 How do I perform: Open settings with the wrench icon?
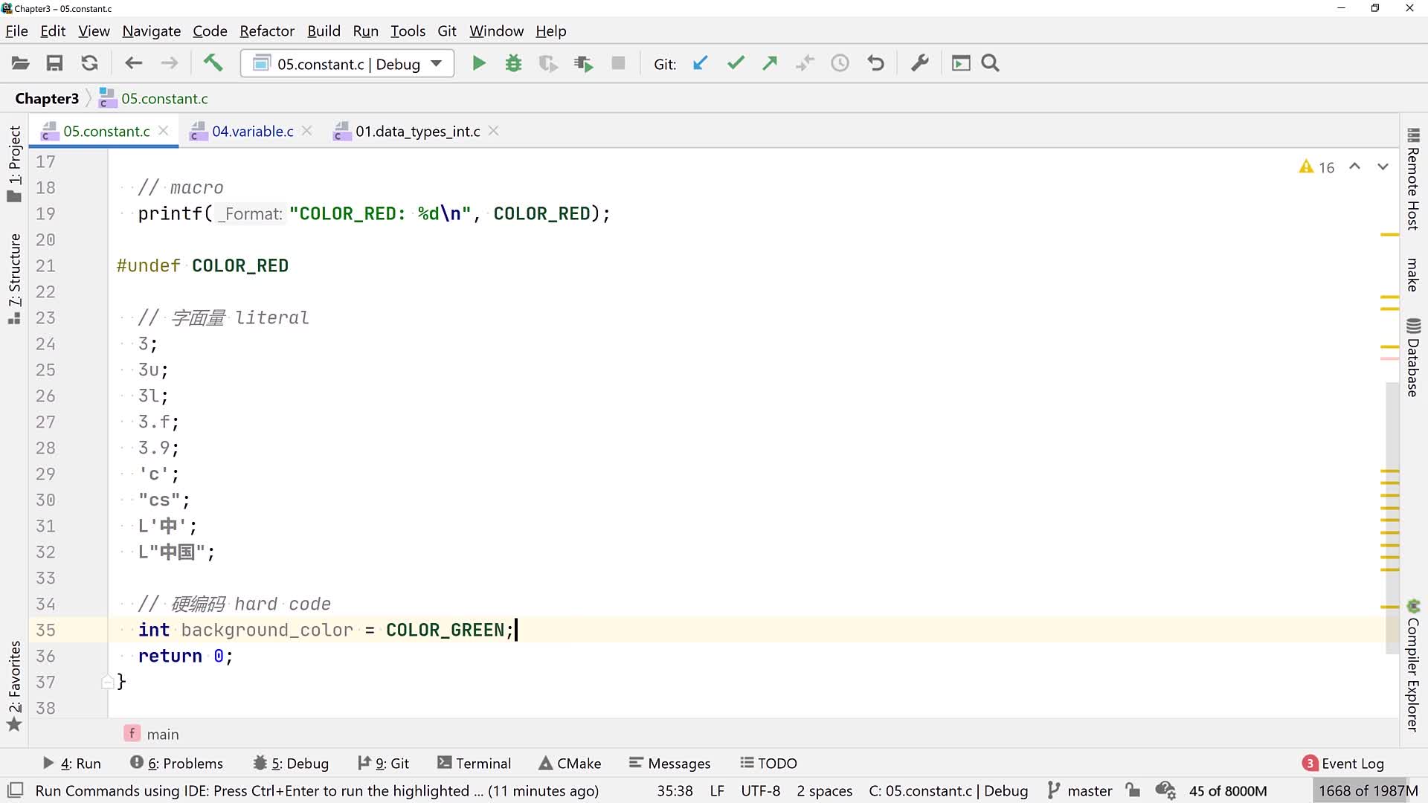pyautogui.click(x=920, y=63)
